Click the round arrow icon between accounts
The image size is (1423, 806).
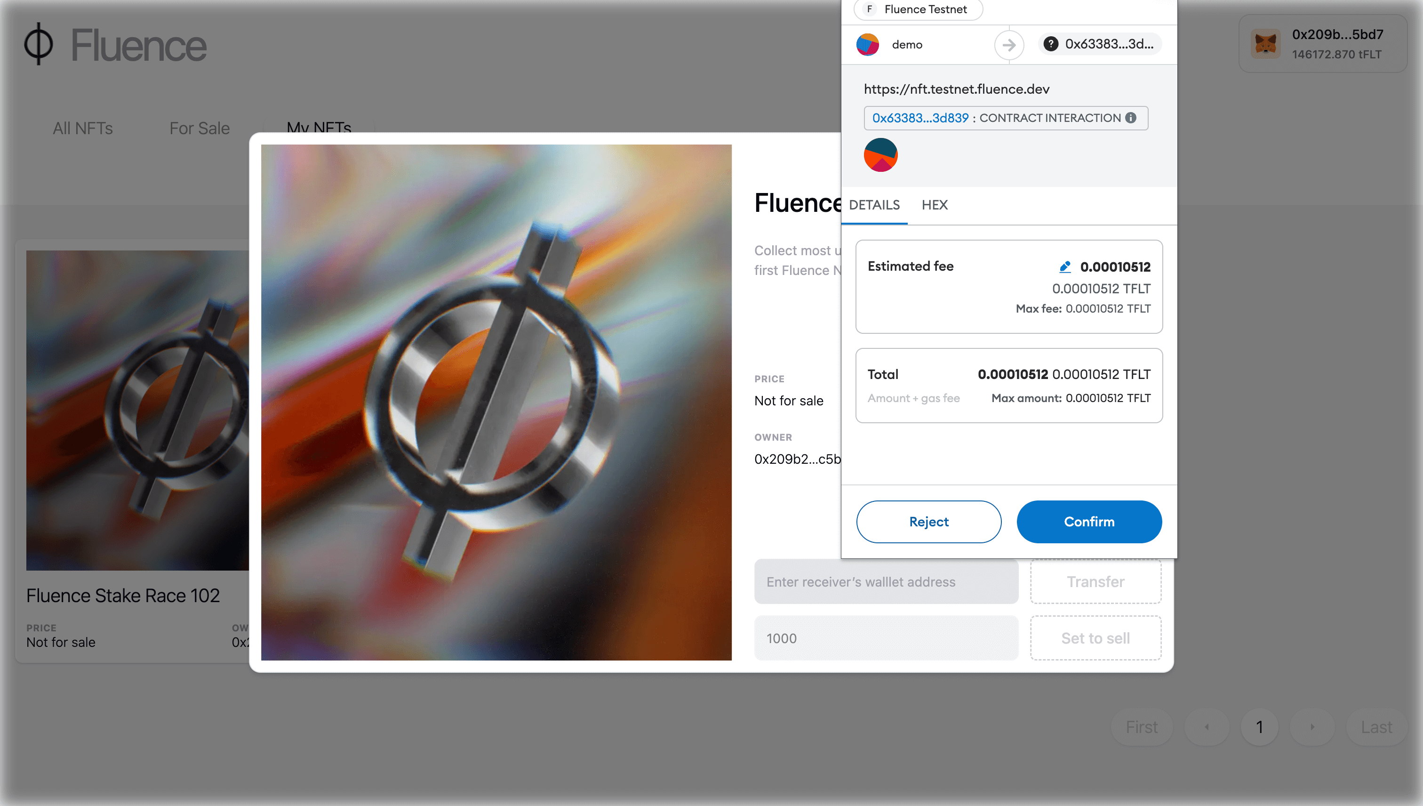click(x=1008, y=44)
